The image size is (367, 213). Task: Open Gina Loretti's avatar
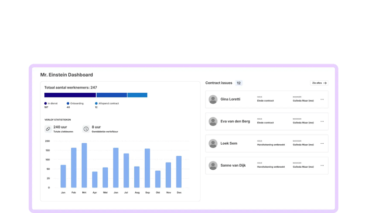213,99
